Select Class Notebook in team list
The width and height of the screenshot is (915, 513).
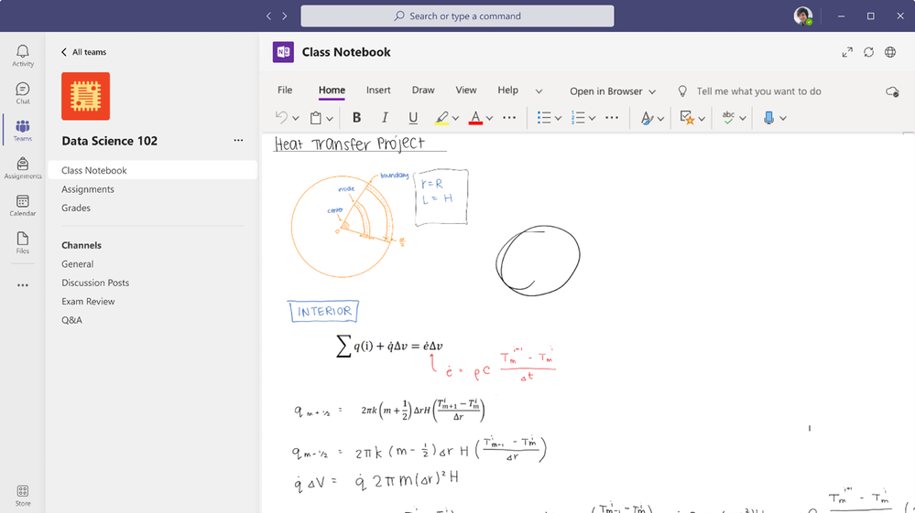[152, 170]
